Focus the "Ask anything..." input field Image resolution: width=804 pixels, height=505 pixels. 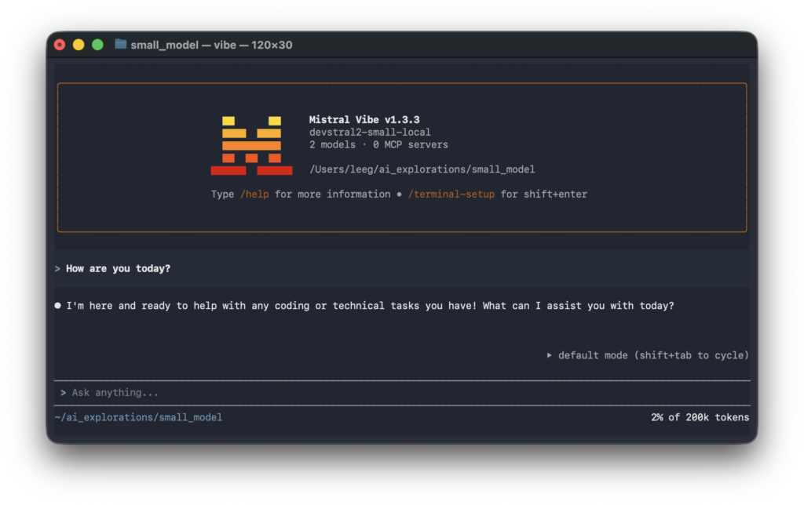(393, 393)
